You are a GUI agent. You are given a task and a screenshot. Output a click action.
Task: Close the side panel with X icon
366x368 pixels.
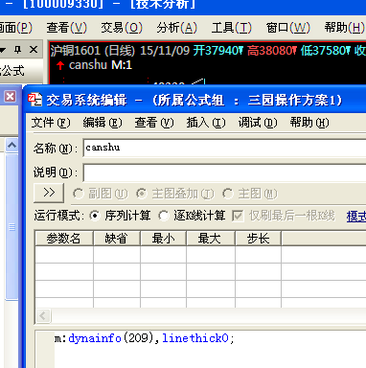click(34, 50)
